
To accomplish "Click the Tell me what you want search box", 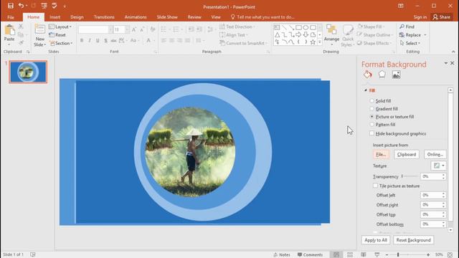I will tap(262, 17).
